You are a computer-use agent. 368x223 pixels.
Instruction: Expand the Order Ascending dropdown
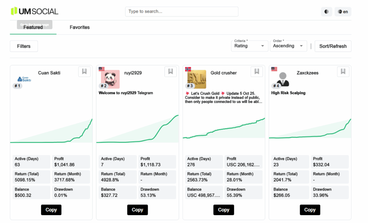(289, 46)
